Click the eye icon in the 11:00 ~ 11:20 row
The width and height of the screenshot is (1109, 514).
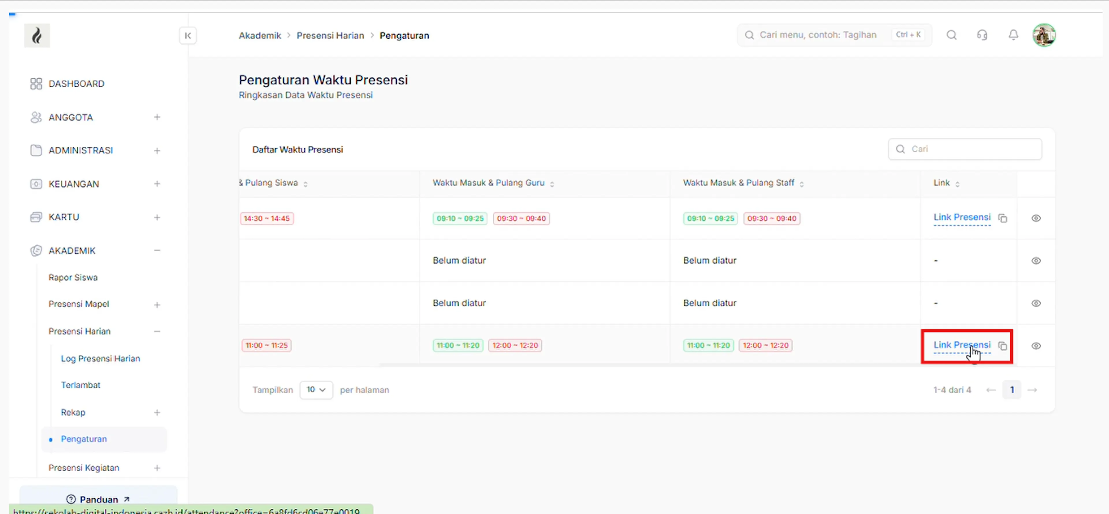[x=1036, y=346]
